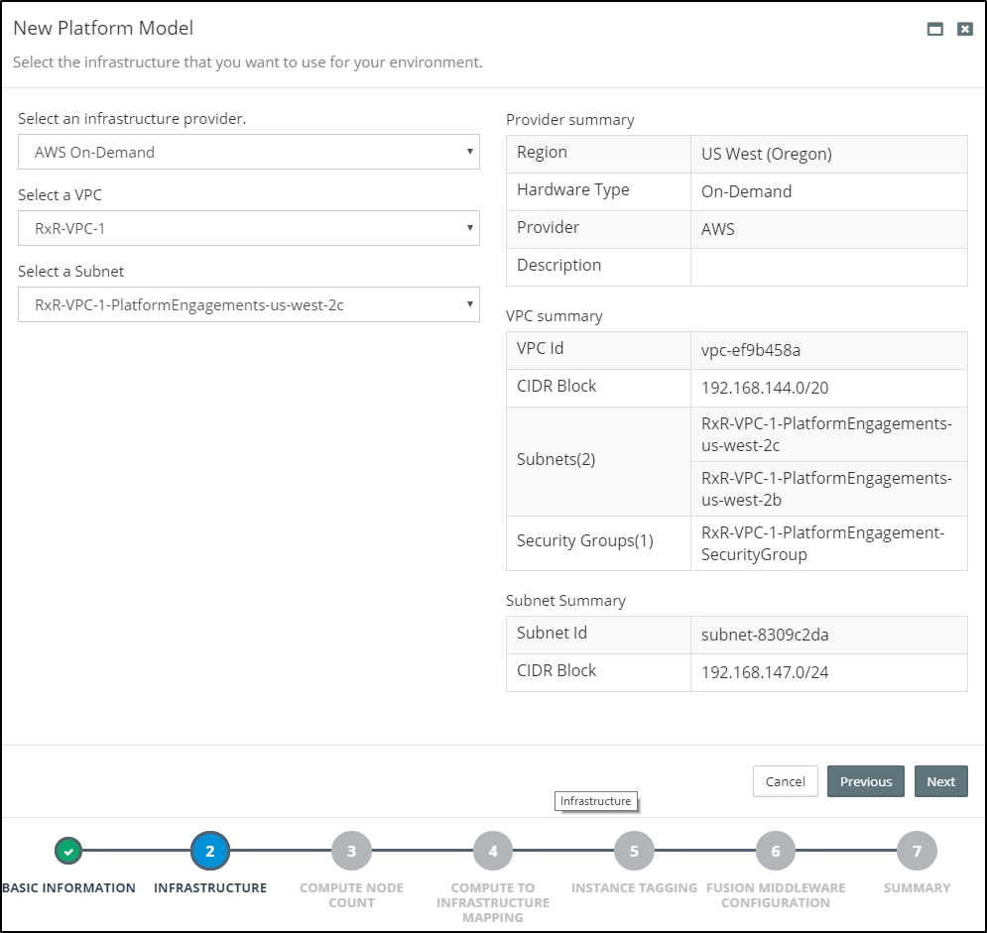The width and height of the screenshot is (987, 933).
Task: Close the New Platform Model dialog
Action: coord(964,30)
